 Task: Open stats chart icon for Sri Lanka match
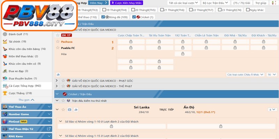(76, 109)
